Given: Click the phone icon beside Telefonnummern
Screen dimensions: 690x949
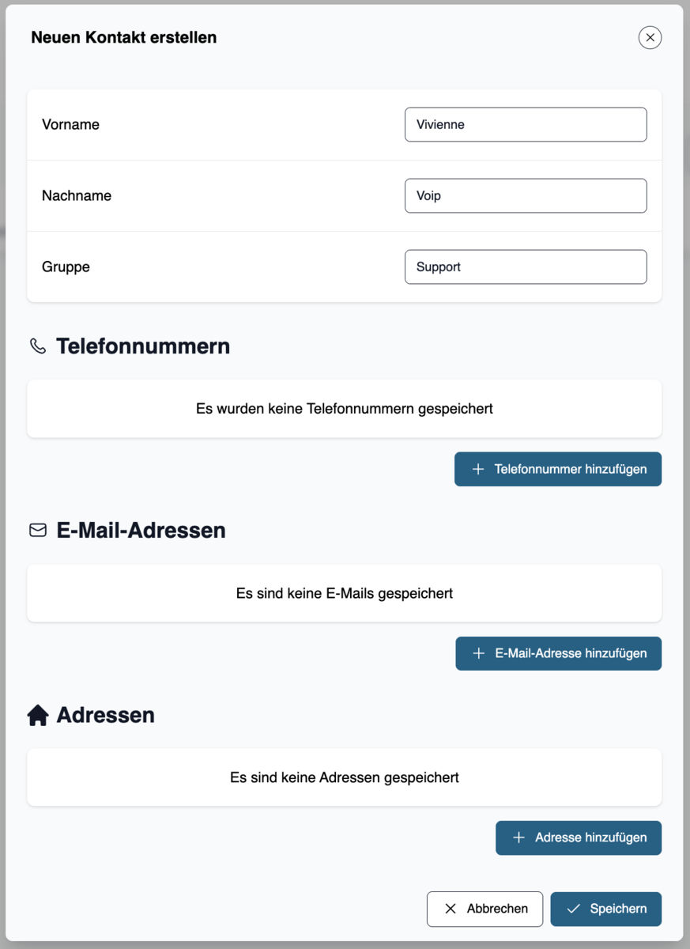Looking at the screenshot, I should click(38, 346).
